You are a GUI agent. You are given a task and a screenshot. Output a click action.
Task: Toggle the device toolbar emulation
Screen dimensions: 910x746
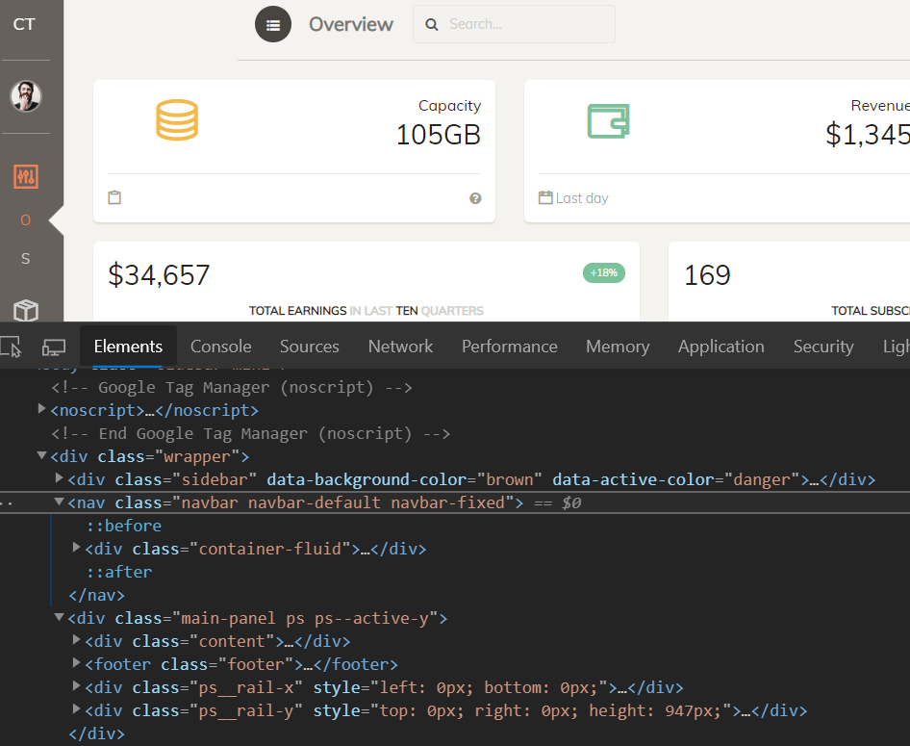coord(55,346)
